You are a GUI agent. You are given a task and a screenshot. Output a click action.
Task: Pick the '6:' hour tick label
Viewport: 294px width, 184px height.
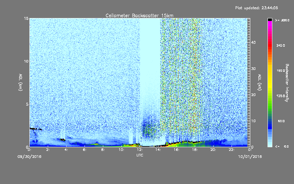[x=85, y=150]
